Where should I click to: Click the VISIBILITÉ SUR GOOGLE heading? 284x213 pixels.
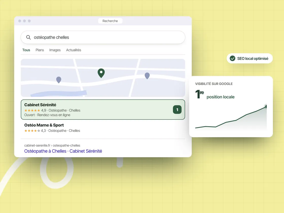pyautogui.click(x=214, y=84)
